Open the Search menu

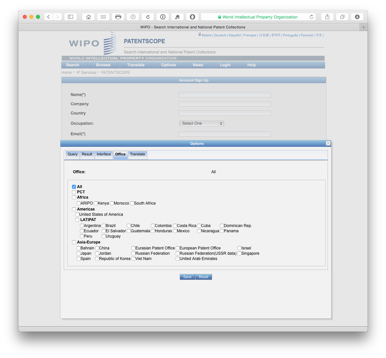pyautogui.click(x=73, y=65)
